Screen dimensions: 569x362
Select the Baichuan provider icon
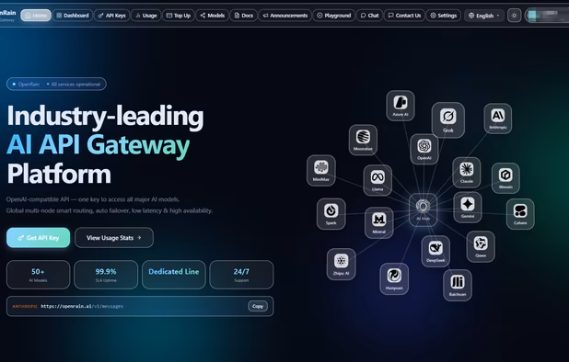pyautogui.click(x=458, y=285)
